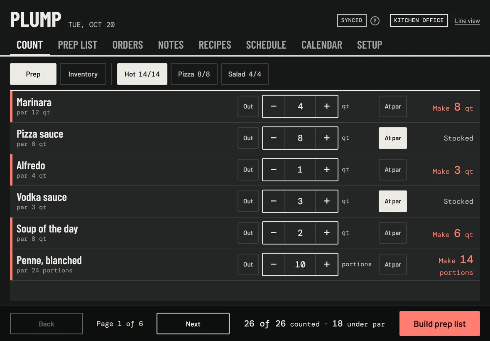Click the Kitchen Office button
The height and width of the screenshot is (341, 490).
click(x=419, y=20)
